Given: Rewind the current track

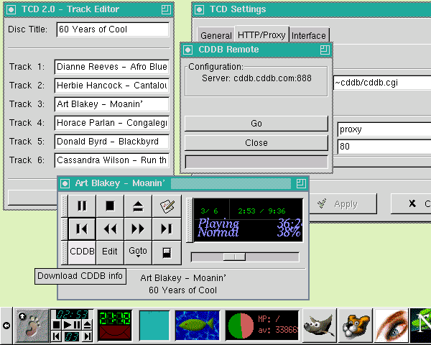Looking at the screenshot, I should point(110,229).
